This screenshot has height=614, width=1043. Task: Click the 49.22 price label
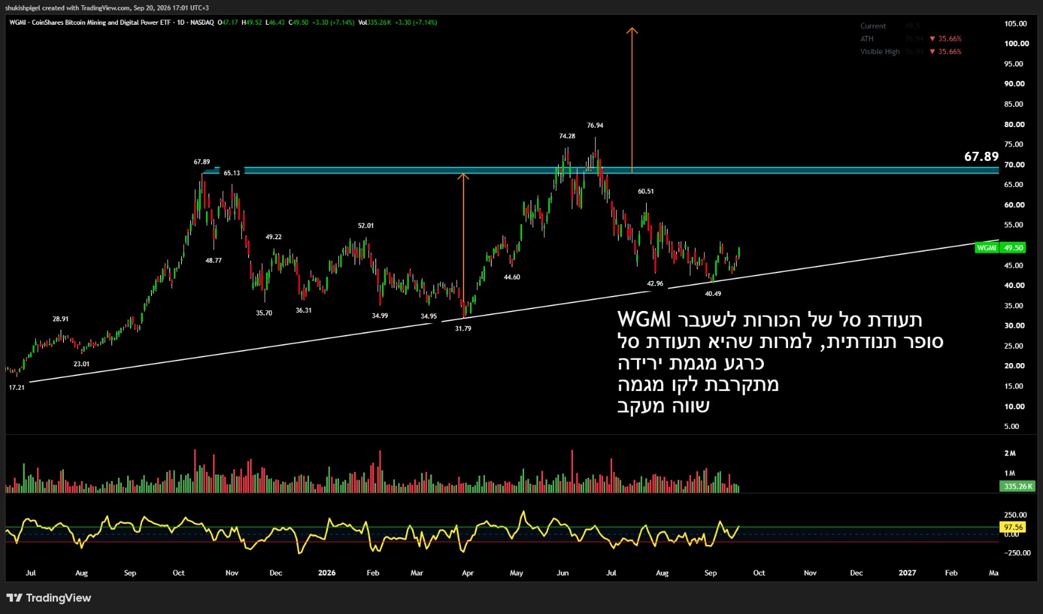(x=274, y=237)
